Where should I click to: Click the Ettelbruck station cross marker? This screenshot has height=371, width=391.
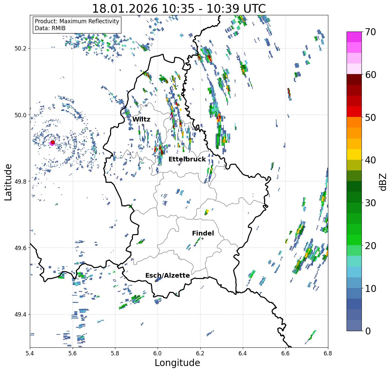tap(179, 164)
